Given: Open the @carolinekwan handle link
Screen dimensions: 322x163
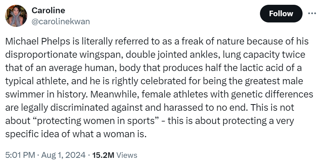Looking at the screenshot, I should [x=61, y=21].
